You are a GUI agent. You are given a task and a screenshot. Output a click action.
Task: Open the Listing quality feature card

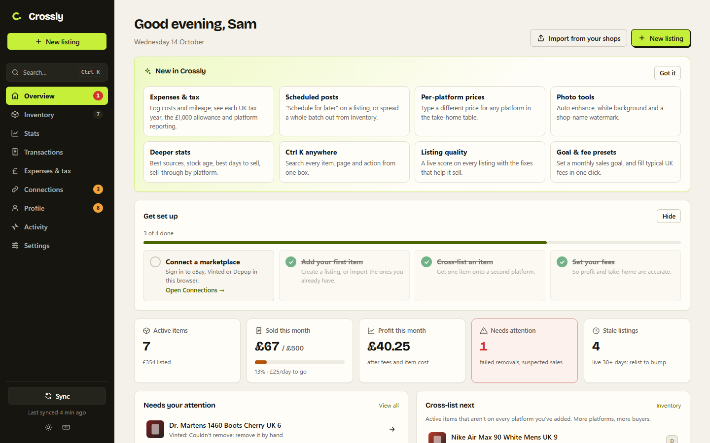[x=480, y=162]
